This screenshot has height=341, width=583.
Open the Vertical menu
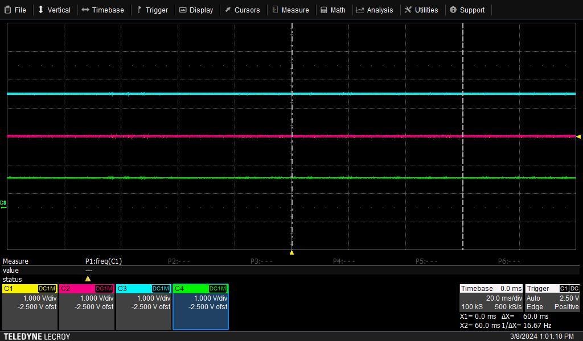coord(54,10)
